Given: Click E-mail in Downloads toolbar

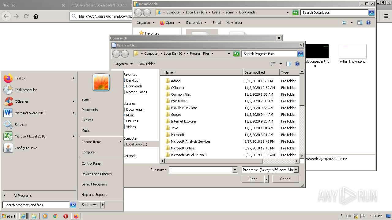Looking at the screenshot, I should click(x=217, y=23).
